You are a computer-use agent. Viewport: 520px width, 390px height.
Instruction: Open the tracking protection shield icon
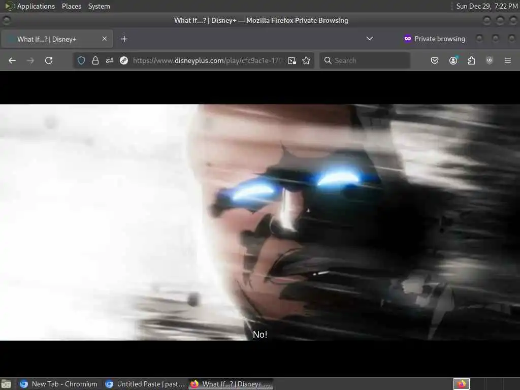pyautogui.click(x=81, y=60)
